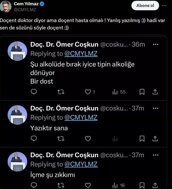Screen dimensions: 172x189
Task: Reply to the "Bir dost" tweet
Action: pos(34,92)
